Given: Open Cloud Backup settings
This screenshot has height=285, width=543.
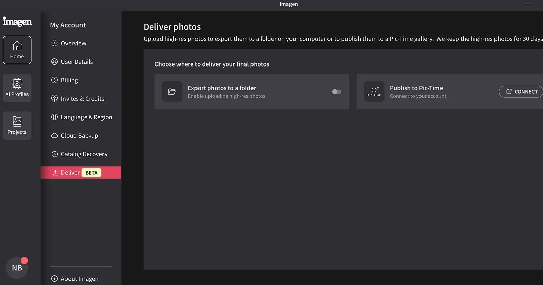Looking at the screenshot, I should click(x=81, y=135).
